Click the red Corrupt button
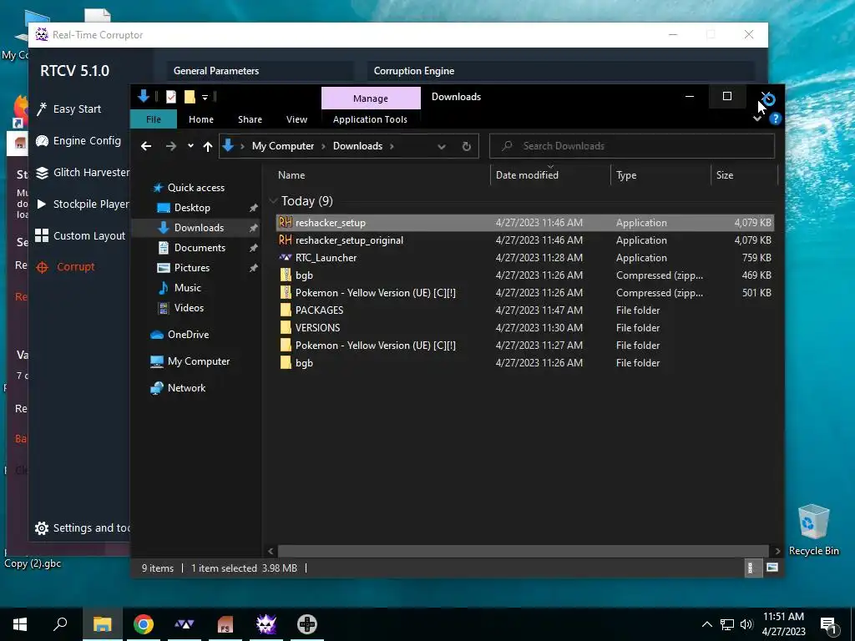Screen dimensions: 855x641 pyautogui.click(x=65, y=266)
